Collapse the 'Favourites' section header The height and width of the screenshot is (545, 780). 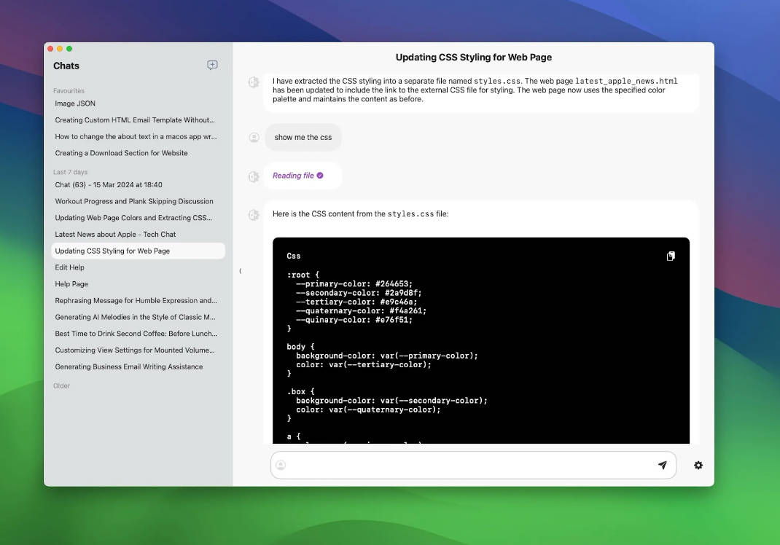point(69,91)
